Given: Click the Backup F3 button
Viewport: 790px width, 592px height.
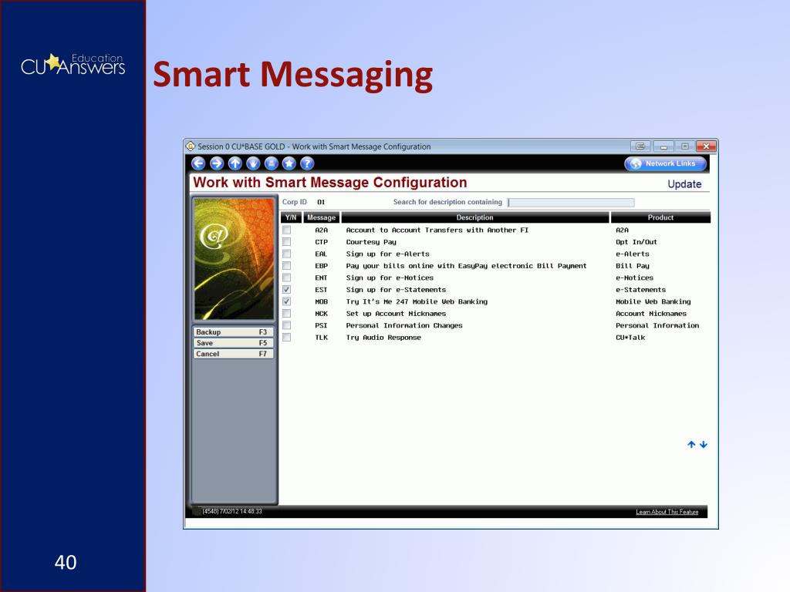Looking at the screenshot, I should tap(233, 331).
